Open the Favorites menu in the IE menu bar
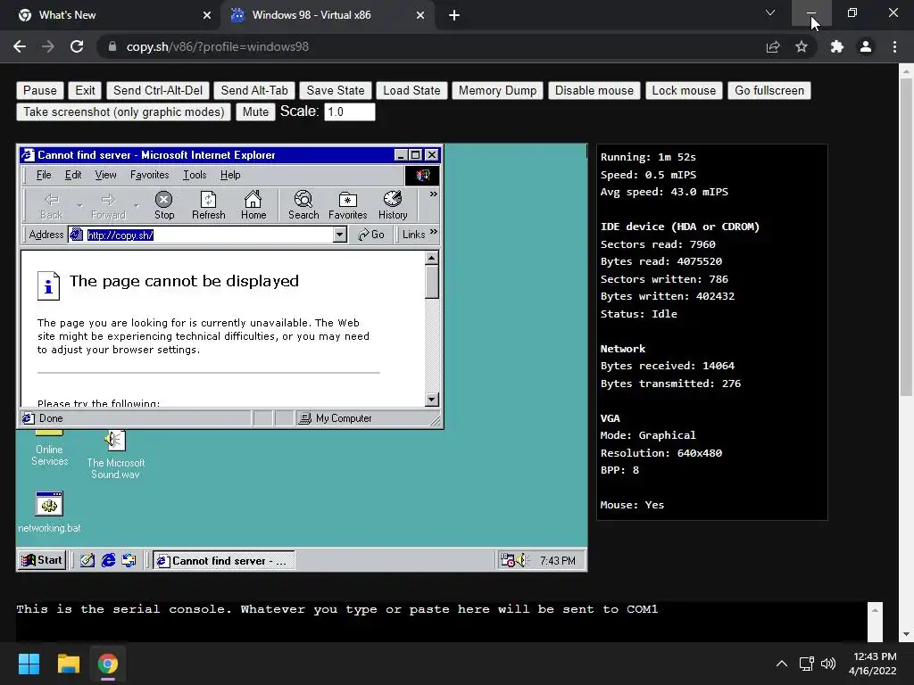Viewport: 914px width, 685px height. pos(149,175)
